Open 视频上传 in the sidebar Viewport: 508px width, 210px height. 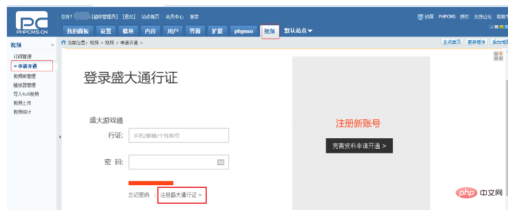tap(22, 103)
